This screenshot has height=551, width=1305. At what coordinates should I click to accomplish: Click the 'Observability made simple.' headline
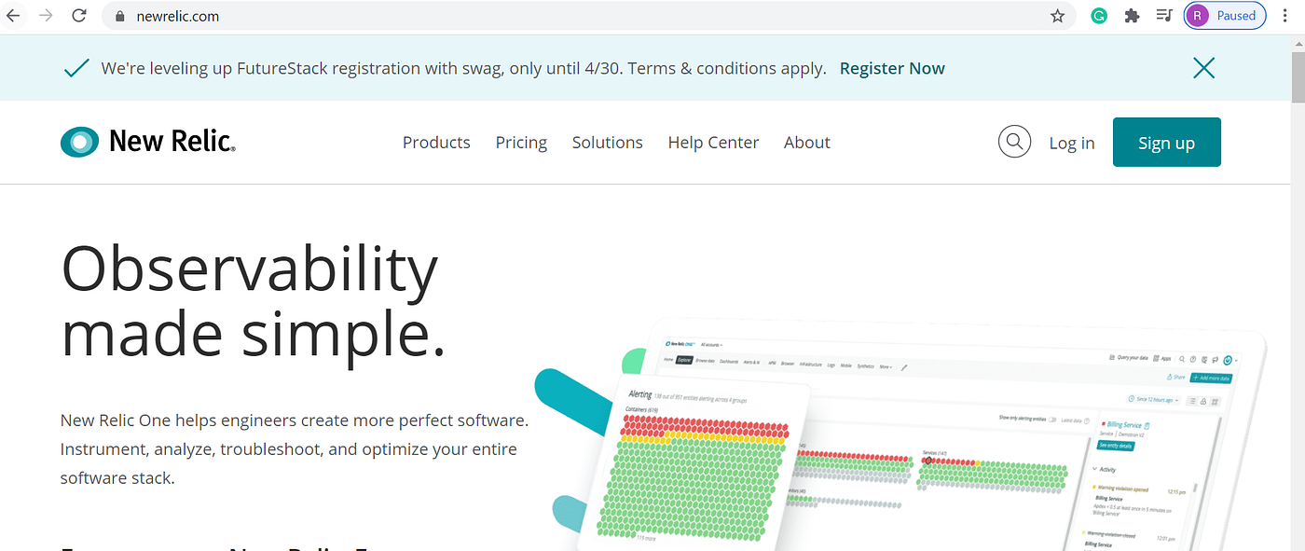click(253, 301)
